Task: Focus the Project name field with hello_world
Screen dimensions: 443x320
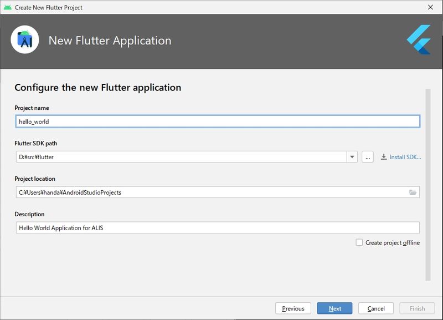Action: [x=218, y=121]
